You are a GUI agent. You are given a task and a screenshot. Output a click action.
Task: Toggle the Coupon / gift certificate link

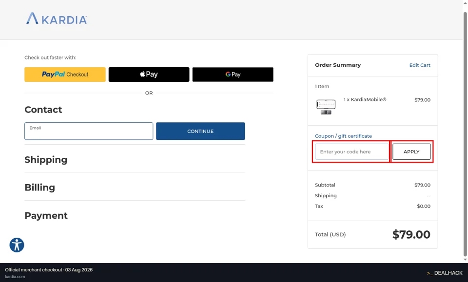point(343,136)
